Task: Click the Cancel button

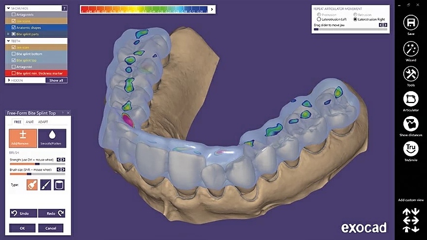Action: [50, 228]
